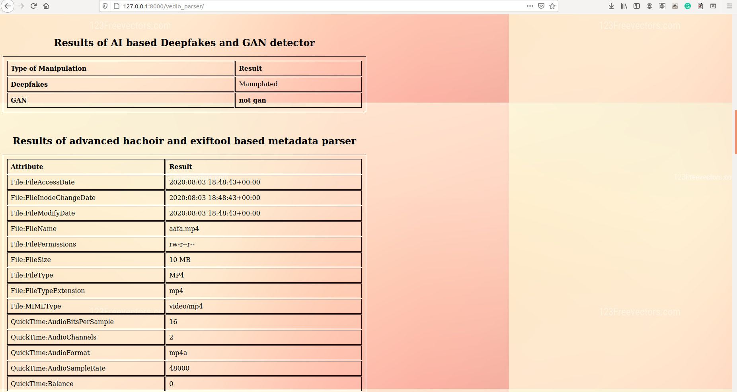Select 'File:FileType' attribute cell
Viewport: 737px width, 392px height.
pos(86,275)
